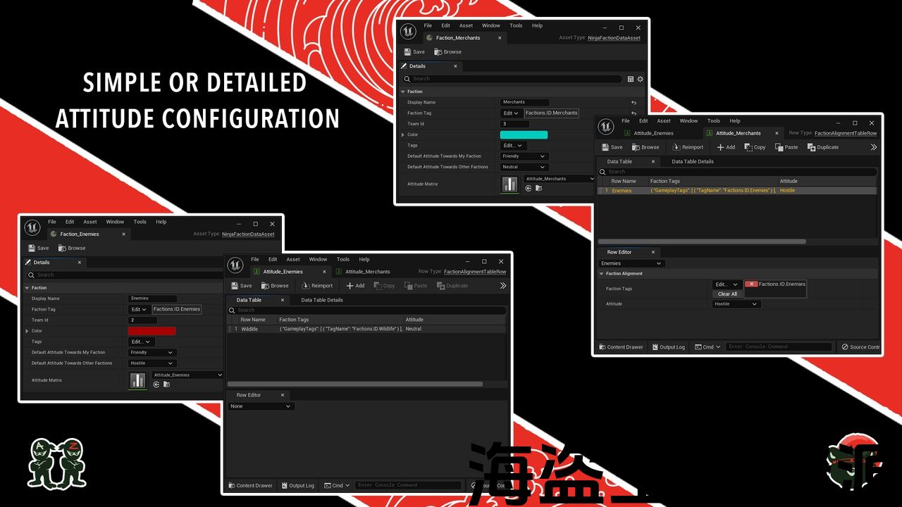Click the Clear All button for Faction Tags
Viewport: 902px width, 507px height.
tap(727, 294)
